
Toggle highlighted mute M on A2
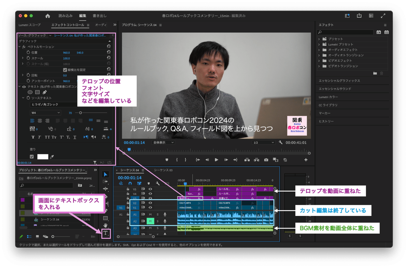(150, 221)
